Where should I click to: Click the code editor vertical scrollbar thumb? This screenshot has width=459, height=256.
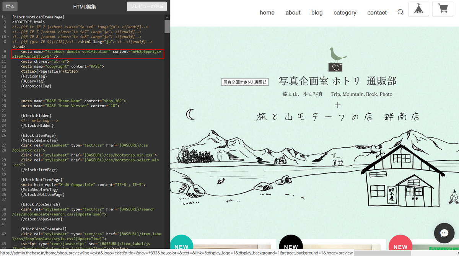click(x=167, y=27)
